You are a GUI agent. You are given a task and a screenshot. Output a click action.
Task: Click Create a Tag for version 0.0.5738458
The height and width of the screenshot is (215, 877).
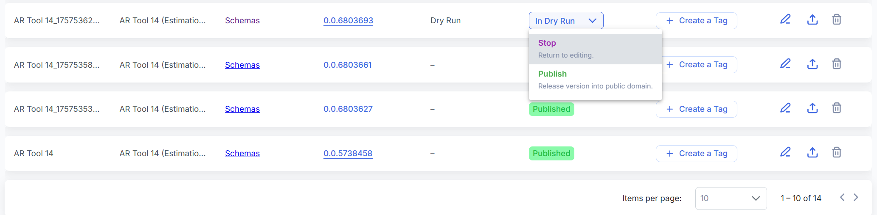point(696,154)
